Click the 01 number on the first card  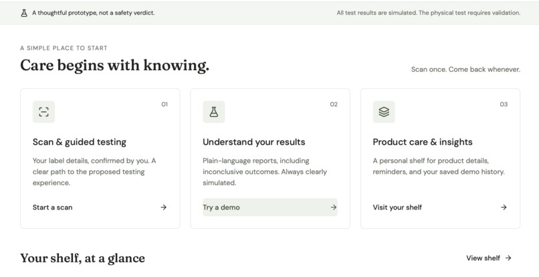tap(165, 104)
